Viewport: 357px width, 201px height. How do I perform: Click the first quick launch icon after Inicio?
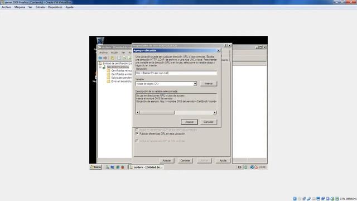[108, 167]
